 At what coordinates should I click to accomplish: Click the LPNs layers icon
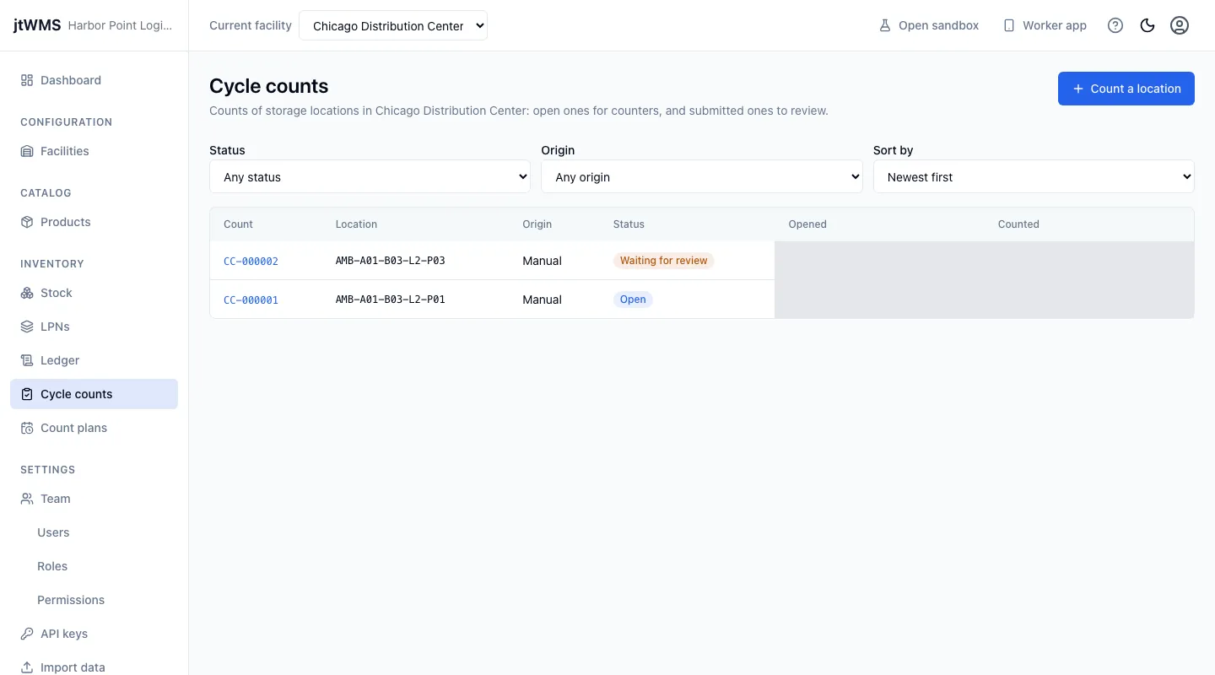click(x=27, y=327)
